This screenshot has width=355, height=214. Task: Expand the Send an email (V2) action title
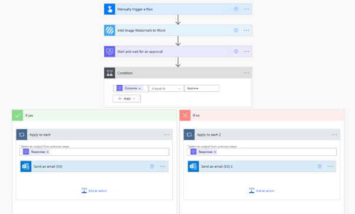coord(48,166)
